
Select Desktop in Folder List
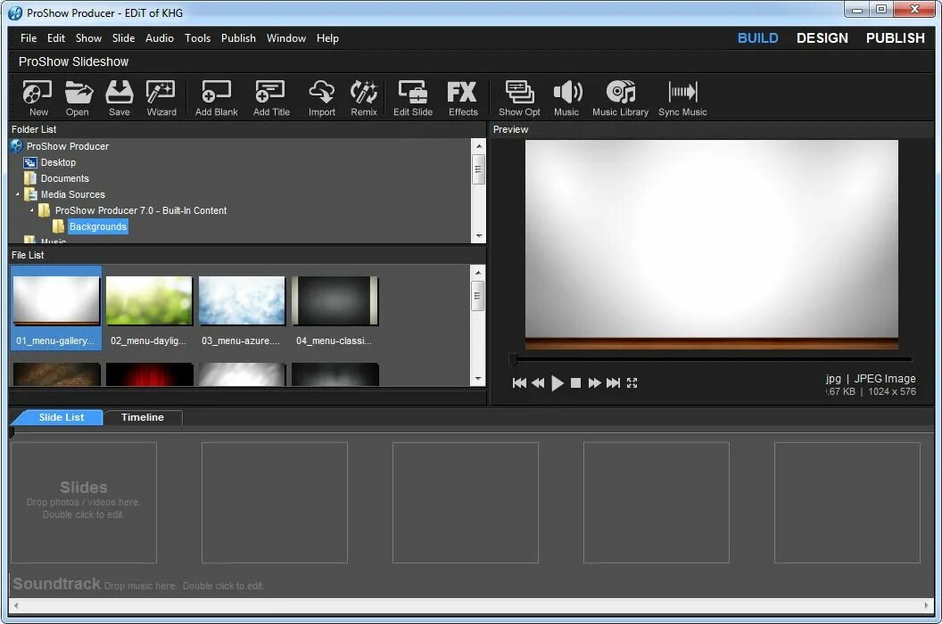(x=58, y=162)
